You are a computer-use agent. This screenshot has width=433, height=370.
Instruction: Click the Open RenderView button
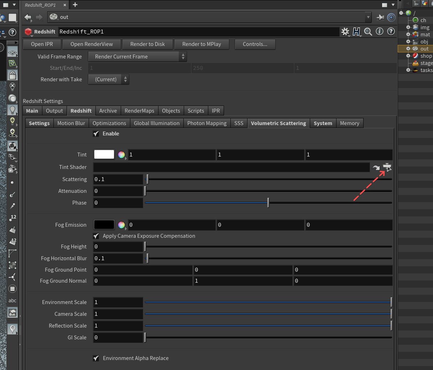[92, 44]
